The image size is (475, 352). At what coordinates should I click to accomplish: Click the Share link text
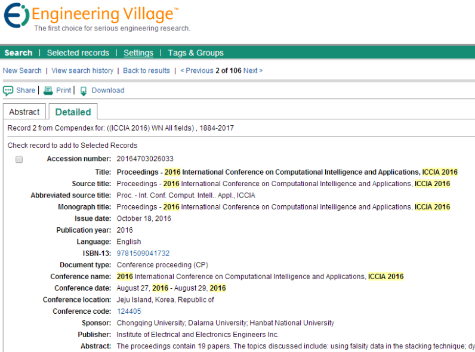point(26,90)
